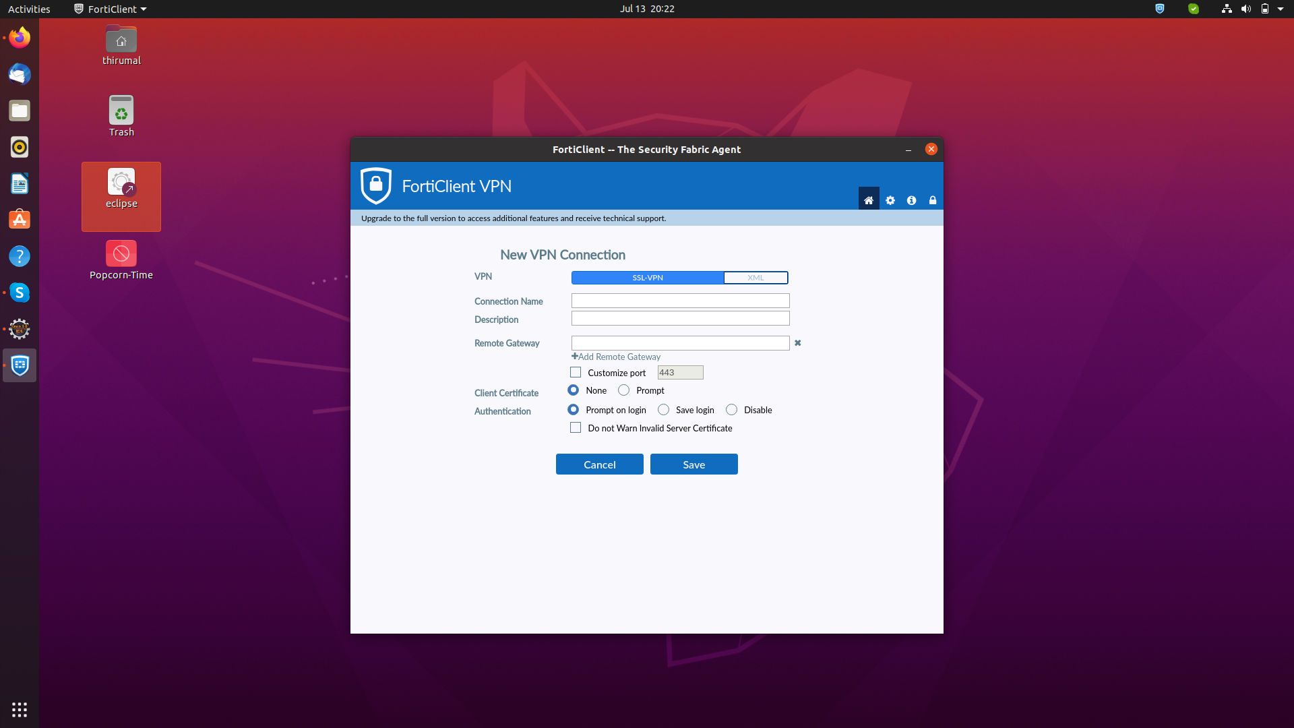Click the padlock icon in header
Viewport: 1294px width, 728px height.
[x=933, y=200]
